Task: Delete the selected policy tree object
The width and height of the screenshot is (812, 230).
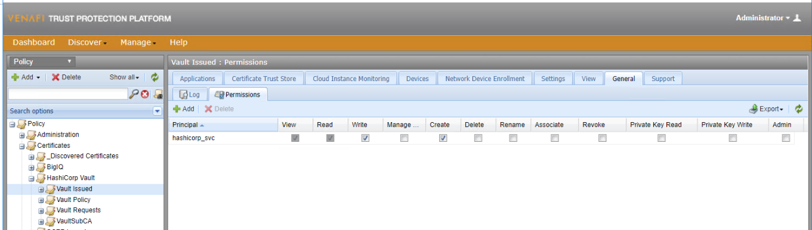Action: point(66,77)
